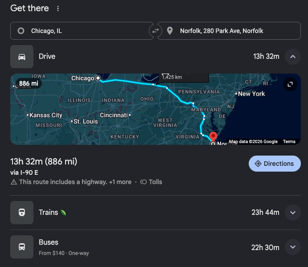Image resolution: width=308 pixels, height=267 pixels.
Task: Open Directions for the drive route
Action: (x=275, y=164)
